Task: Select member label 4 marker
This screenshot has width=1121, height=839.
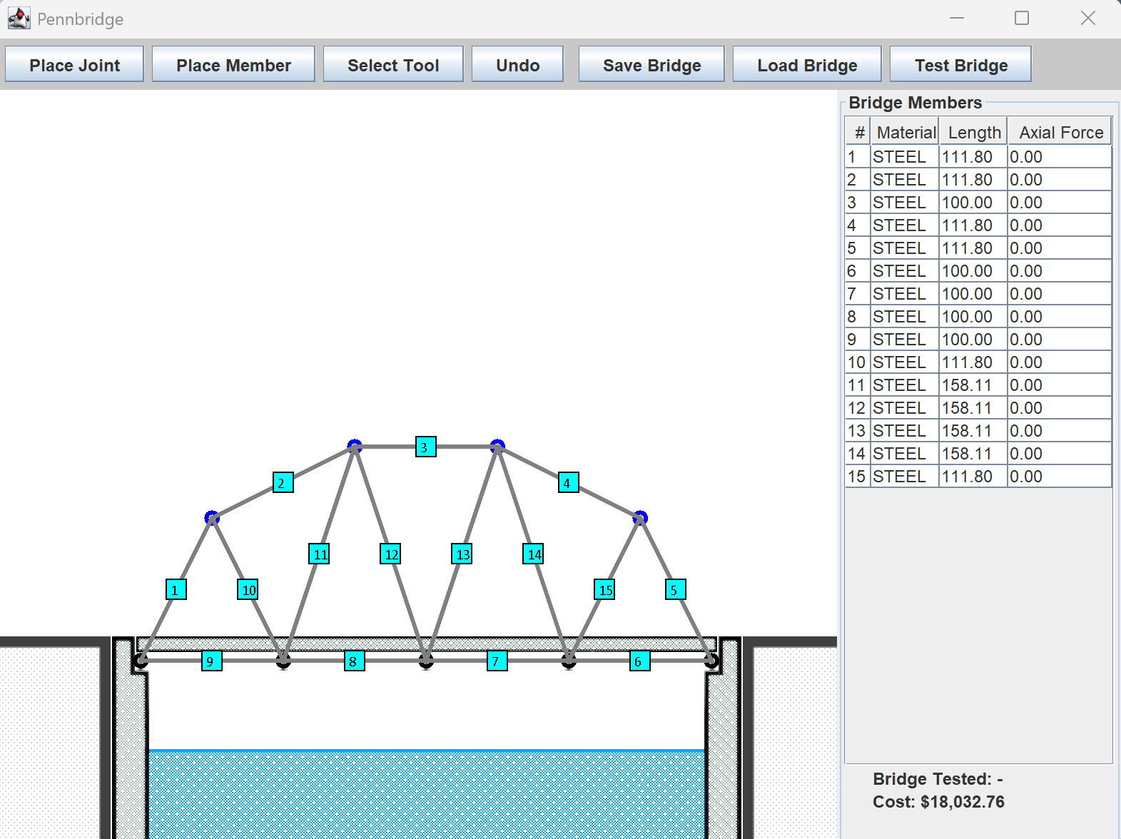Action: [x=569, y=482]
